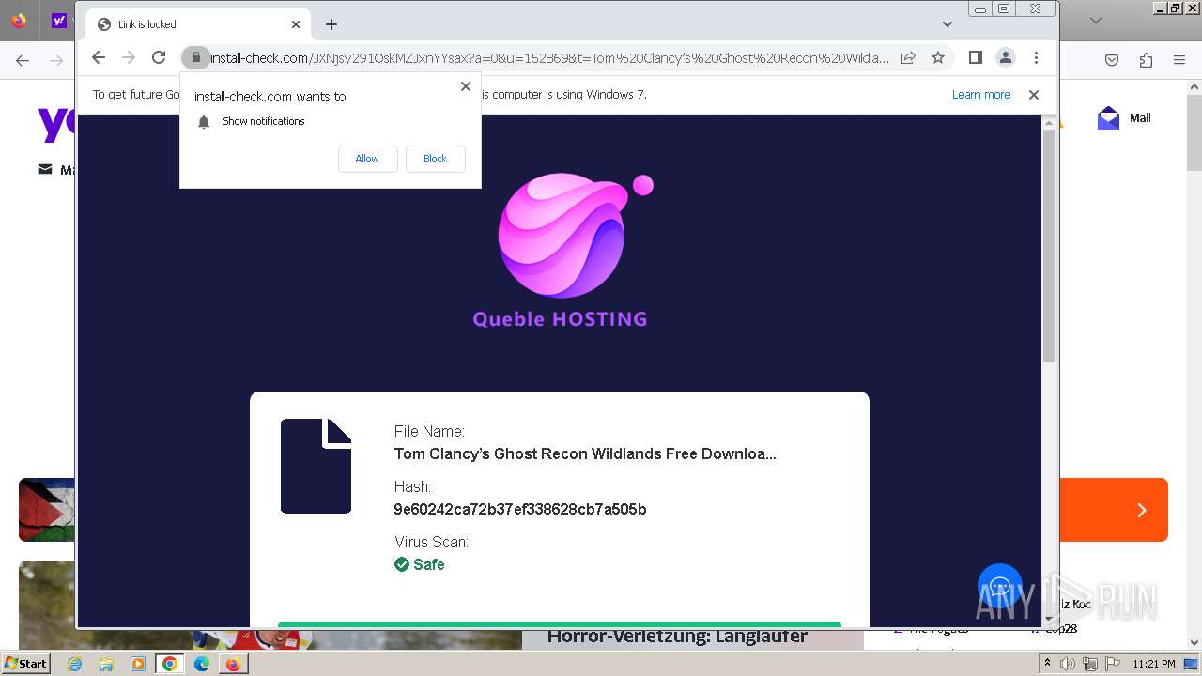1202x676 pixels.
Task: Open Windows Explorer folder from taskbar
Action: [106, 664]
